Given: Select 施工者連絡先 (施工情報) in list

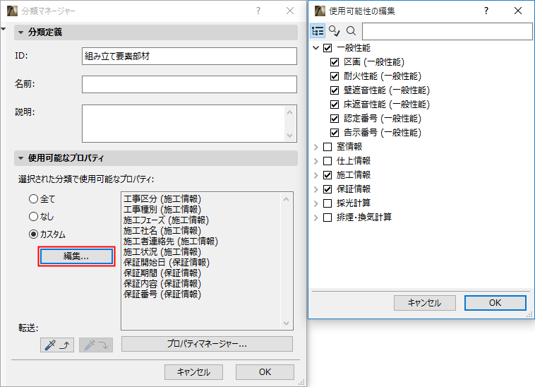Looking at the screenshot, I should point(171,242).
